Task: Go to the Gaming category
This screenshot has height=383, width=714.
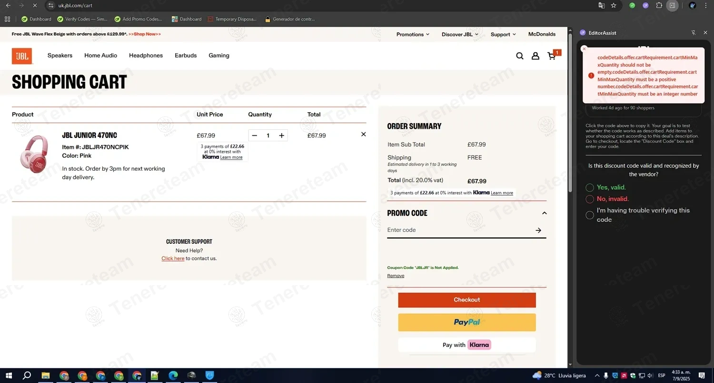Action: (219, 56)
